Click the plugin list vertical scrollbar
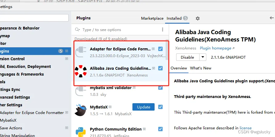This screenshot has width=275, height=137. click(167, 49)
